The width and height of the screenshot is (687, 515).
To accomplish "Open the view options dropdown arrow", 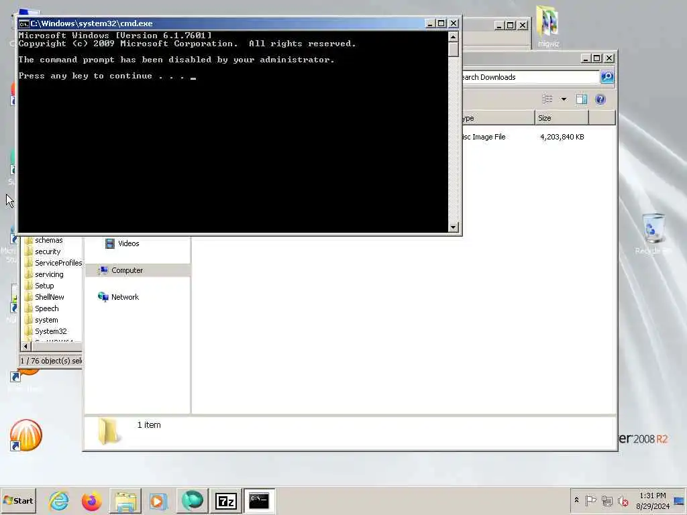I will (564, 99).
